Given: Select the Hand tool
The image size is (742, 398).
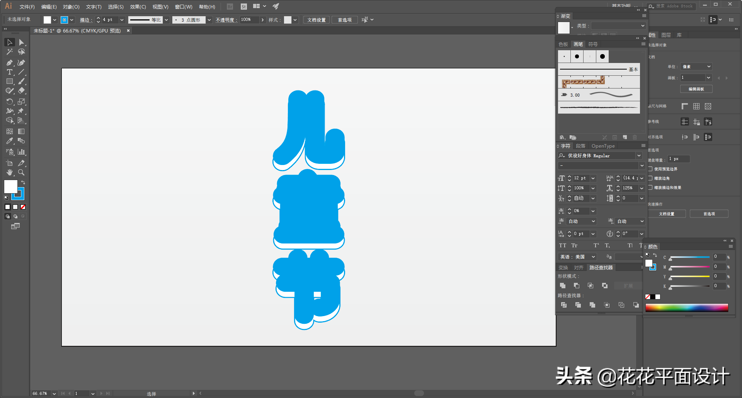Looking at the screenshot, I should pos(9,173).
